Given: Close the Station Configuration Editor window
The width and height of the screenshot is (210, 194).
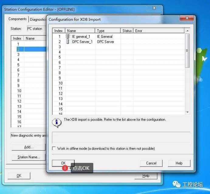Looking at the screenshot, I should click(x=154, y=8).
